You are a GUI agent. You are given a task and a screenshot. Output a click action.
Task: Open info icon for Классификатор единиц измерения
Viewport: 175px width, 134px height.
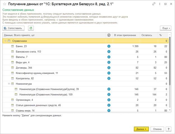(x=109, y=73)
